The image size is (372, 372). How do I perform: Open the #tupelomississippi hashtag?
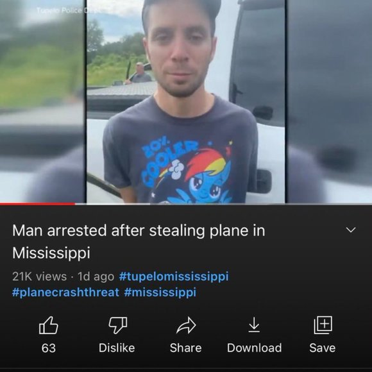(x=174, y=276)
